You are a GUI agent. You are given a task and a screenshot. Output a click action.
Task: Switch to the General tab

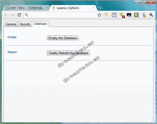click(11, 24)
